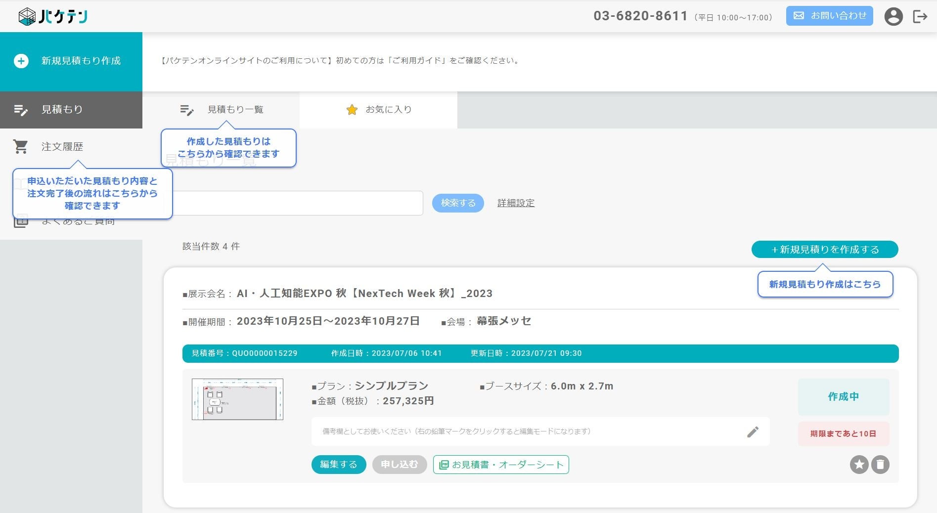Click the list-edit icon beside sidebar 見積もり
The image size is (937, 513).
pos(21,110)
